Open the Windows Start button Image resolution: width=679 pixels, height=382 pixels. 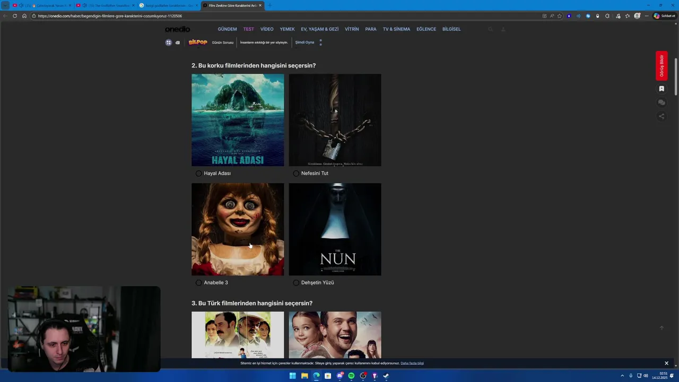pos(293,376)
